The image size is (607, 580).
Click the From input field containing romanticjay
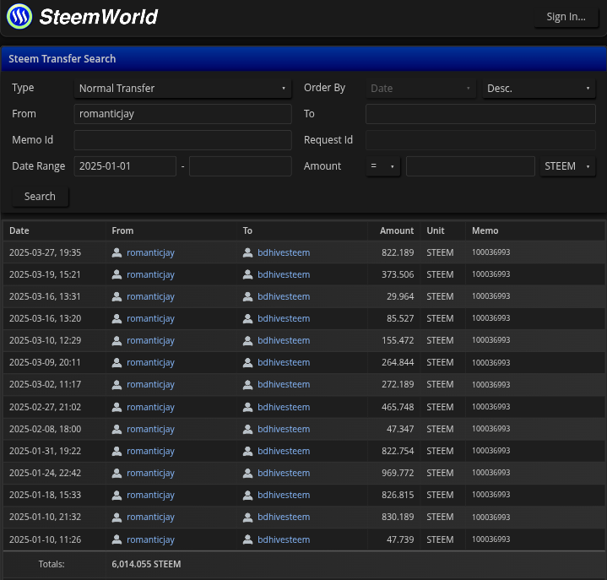(182, 114)
